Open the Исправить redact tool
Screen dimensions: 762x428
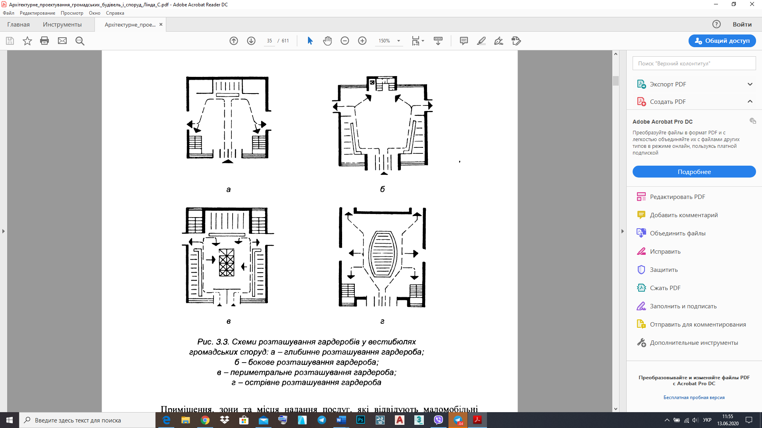click(x=665, y=252)
